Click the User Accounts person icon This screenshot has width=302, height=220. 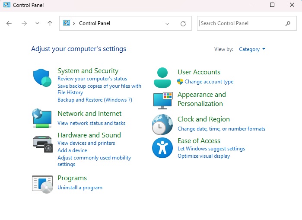[x=162, y=77]
